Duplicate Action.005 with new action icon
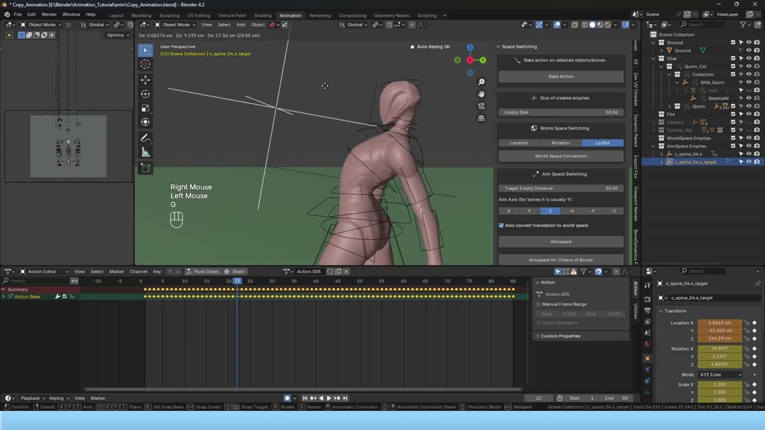 [x=338, y=271]
